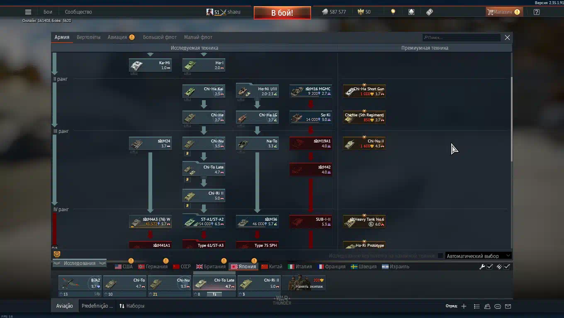
Task: Click the ammo refill icon in slotbar
Action: tap(499, 267)
